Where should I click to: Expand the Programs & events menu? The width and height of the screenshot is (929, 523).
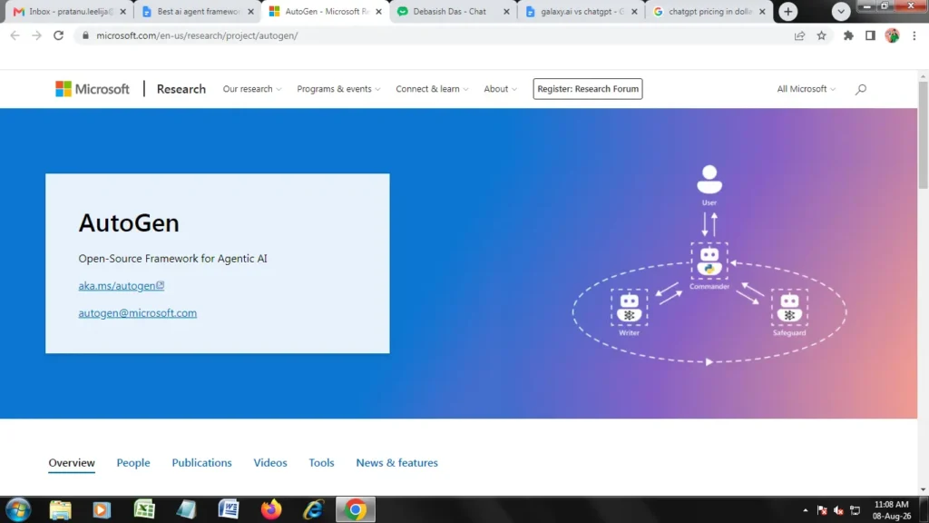click(338, 89)
